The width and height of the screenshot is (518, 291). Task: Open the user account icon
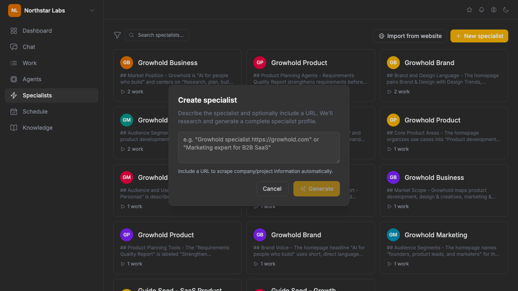[x=494, y=10]
